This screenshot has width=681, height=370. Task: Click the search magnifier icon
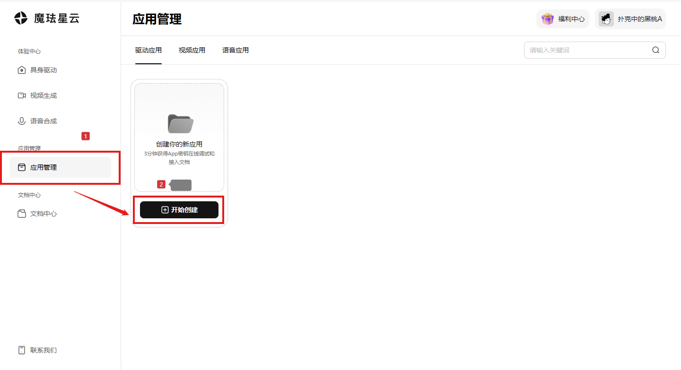pyautogui.click(x=655, y=50)
